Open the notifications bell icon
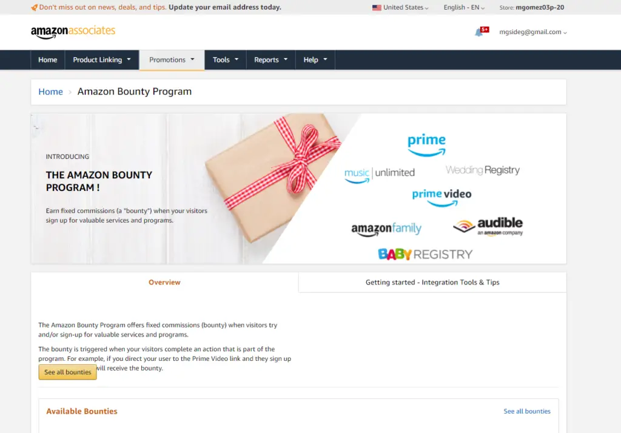 (479, 33)
